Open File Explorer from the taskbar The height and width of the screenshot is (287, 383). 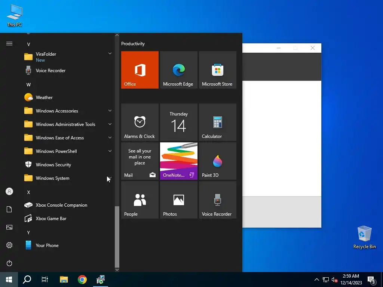point(64,280)
